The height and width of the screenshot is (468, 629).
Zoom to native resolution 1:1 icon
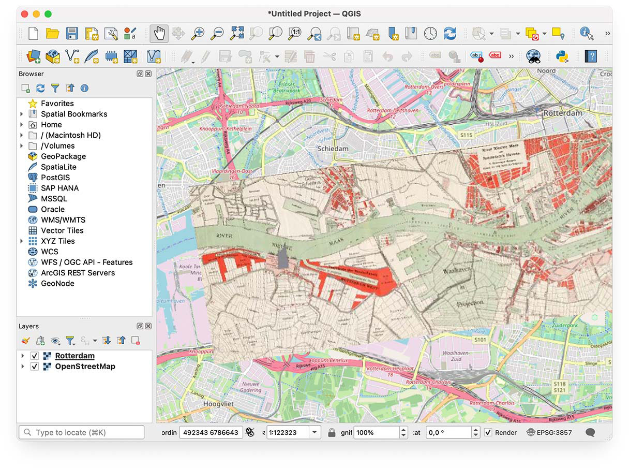click(295, 34)
